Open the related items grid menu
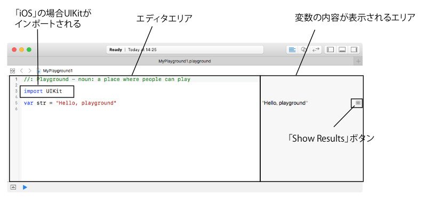Screen dimensions: 425x197 point(12,71)
